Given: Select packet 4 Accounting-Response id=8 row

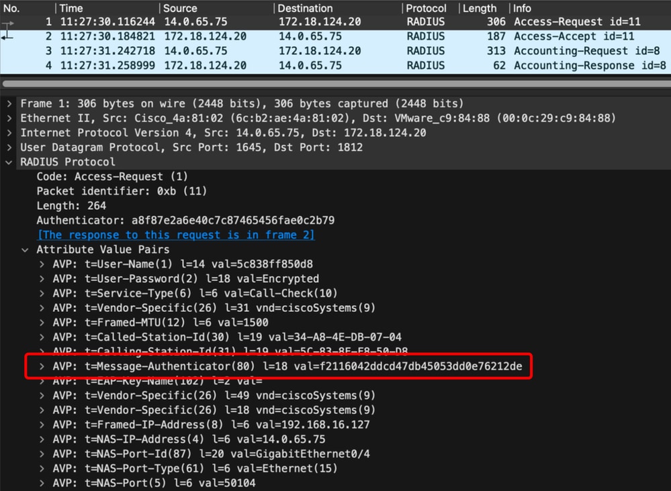Looking at the screenshot, I should (x=336, y=65).
